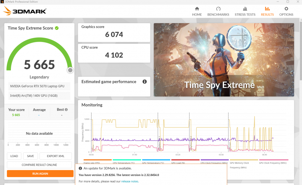Click COMPARE RESULT ONLINE

[39, 165]
